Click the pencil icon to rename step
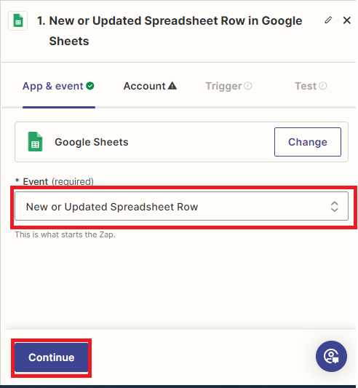 (x=328, y=20)
